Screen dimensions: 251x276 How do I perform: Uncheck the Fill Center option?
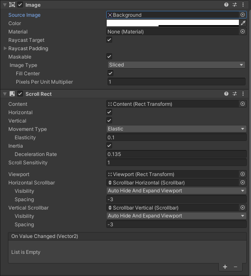[110, 73]
